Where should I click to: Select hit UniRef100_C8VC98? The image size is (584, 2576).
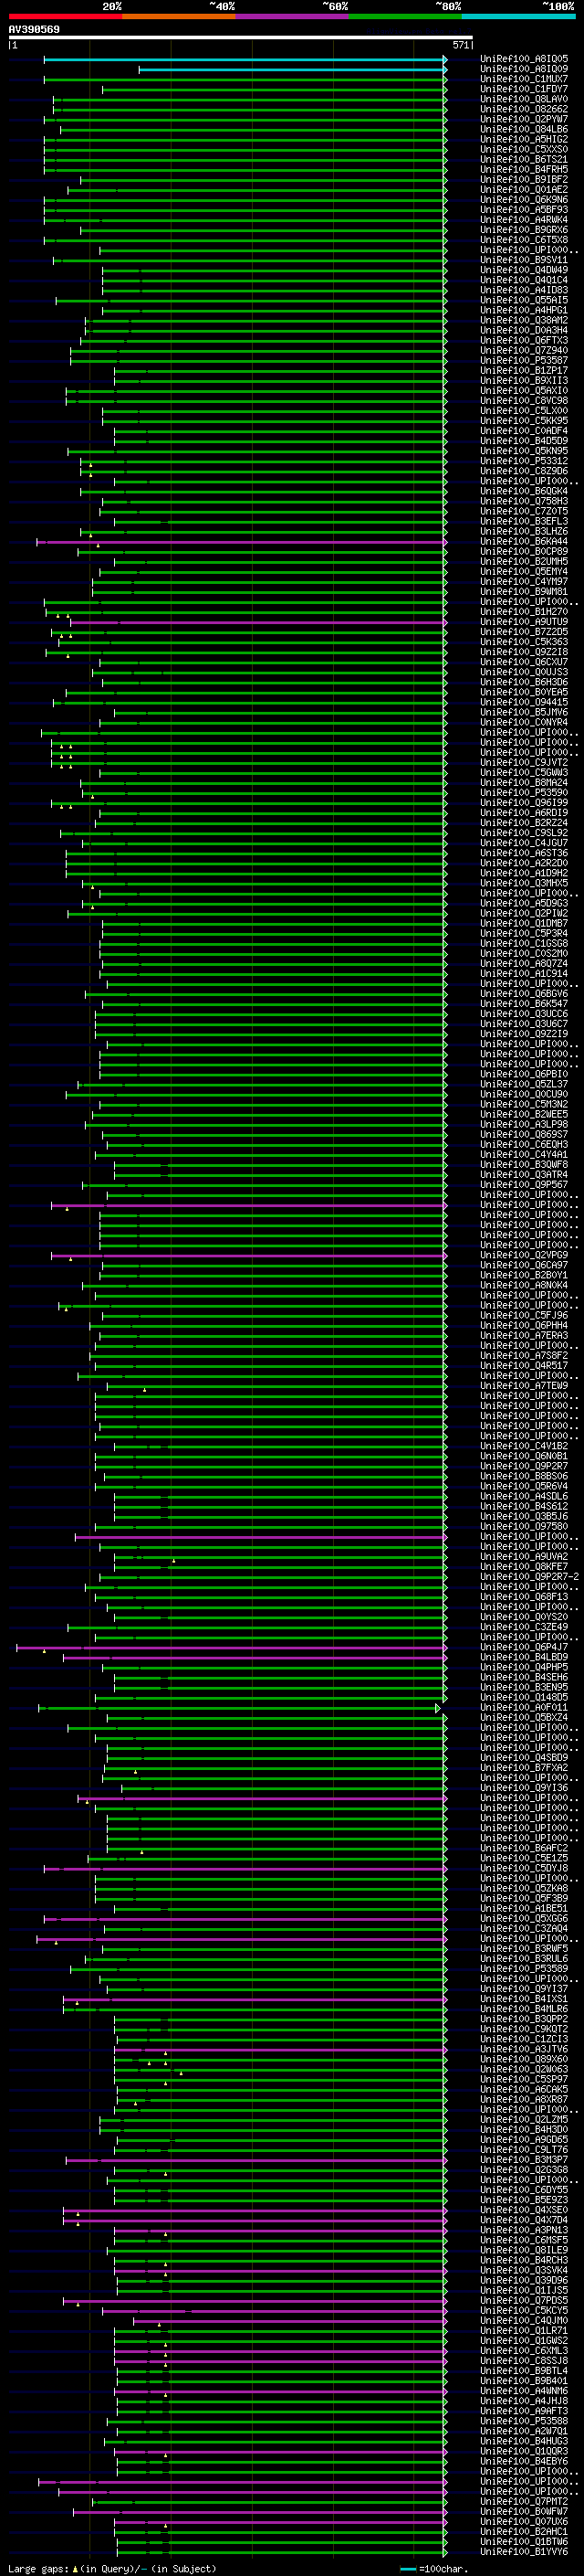click(x=524, y=401)
